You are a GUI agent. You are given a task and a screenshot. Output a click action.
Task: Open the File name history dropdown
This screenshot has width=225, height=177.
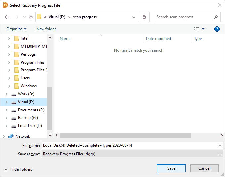(220, 145)
